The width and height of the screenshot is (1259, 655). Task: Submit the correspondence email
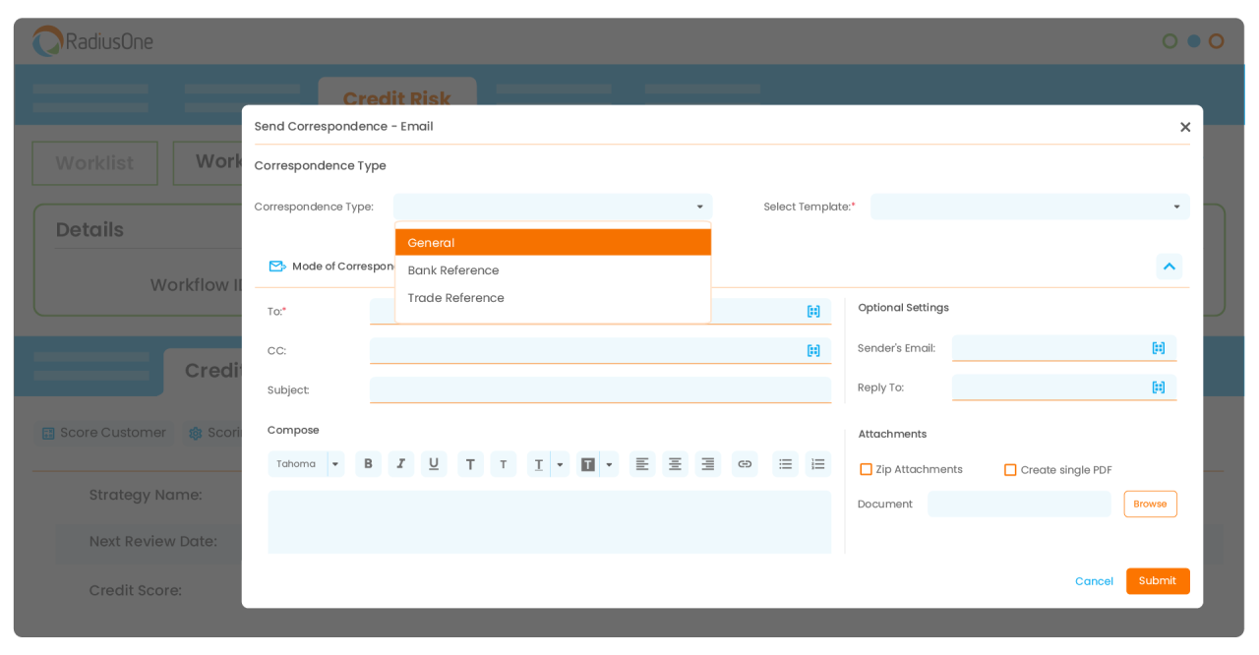[1158, 581]
